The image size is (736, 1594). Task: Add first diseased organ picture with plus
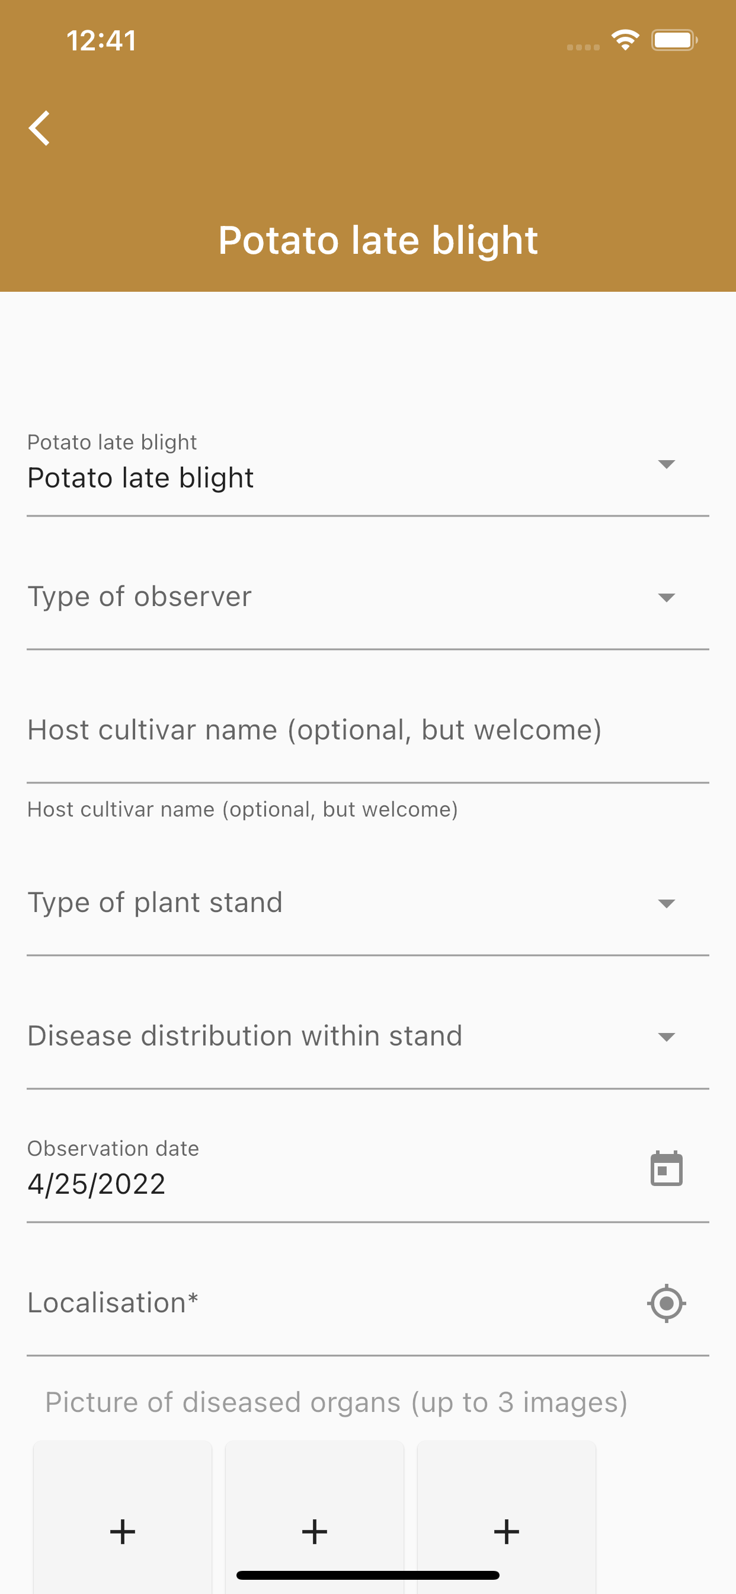[123, 1532]
